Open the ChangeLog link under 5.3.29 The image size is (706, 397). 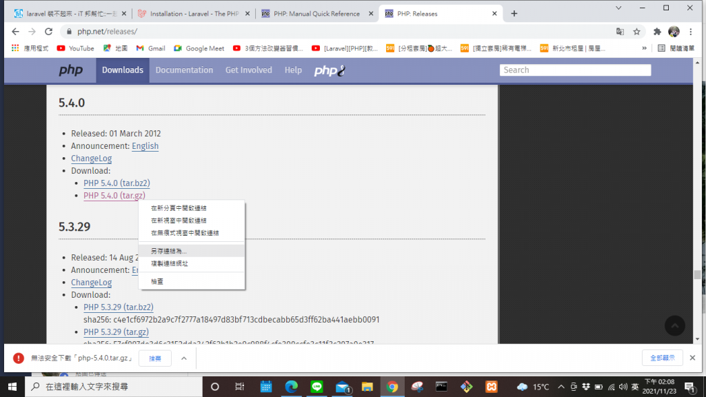pos(92,282)
